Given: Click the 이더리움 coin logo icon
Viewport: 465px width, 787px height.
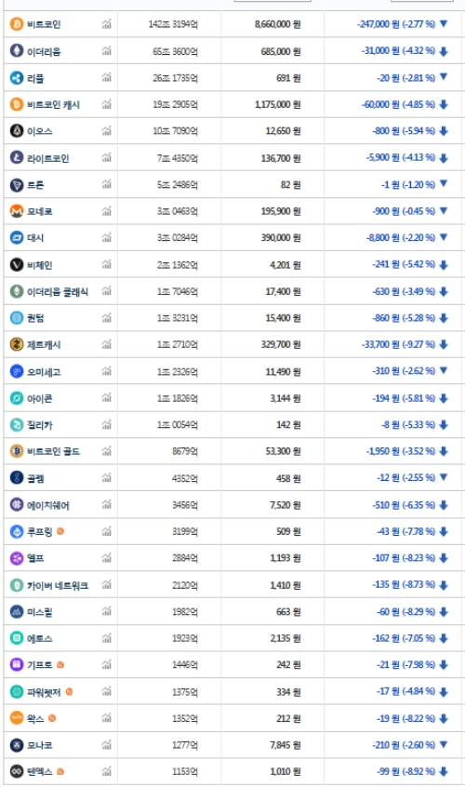Looking at the screenshot, I should [17, 50].
